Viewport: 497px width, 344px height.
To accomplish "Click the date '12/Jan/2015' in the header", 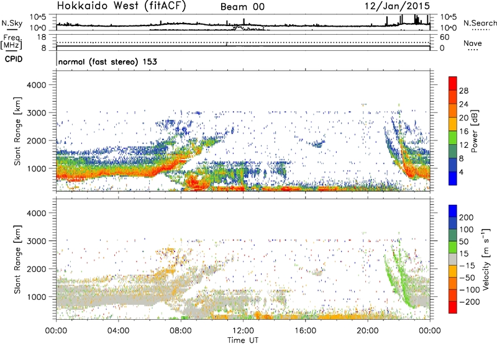I will click(x=397, y=6).
